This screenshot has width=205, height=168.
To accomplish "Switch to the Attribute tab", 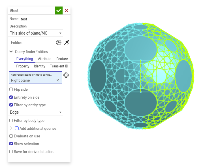I will coord(44,59).
